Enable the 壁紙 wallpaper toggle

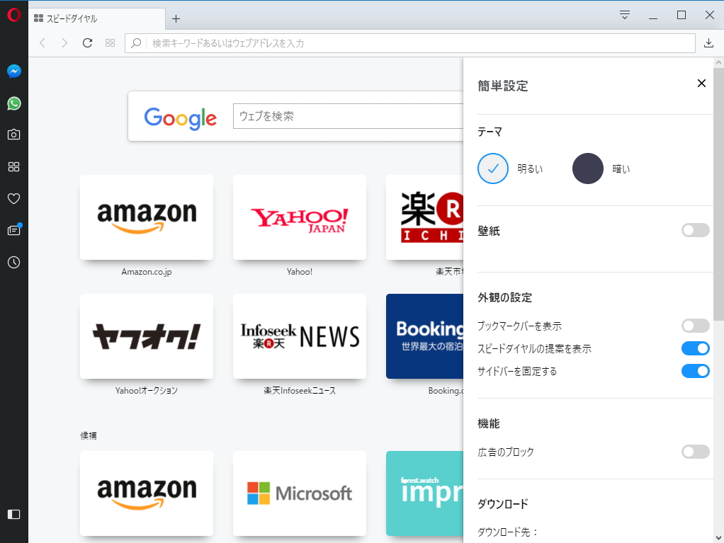(x=696, y=230)
